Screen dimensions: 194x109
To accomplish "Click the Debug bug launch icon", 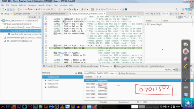I will 65,9.
